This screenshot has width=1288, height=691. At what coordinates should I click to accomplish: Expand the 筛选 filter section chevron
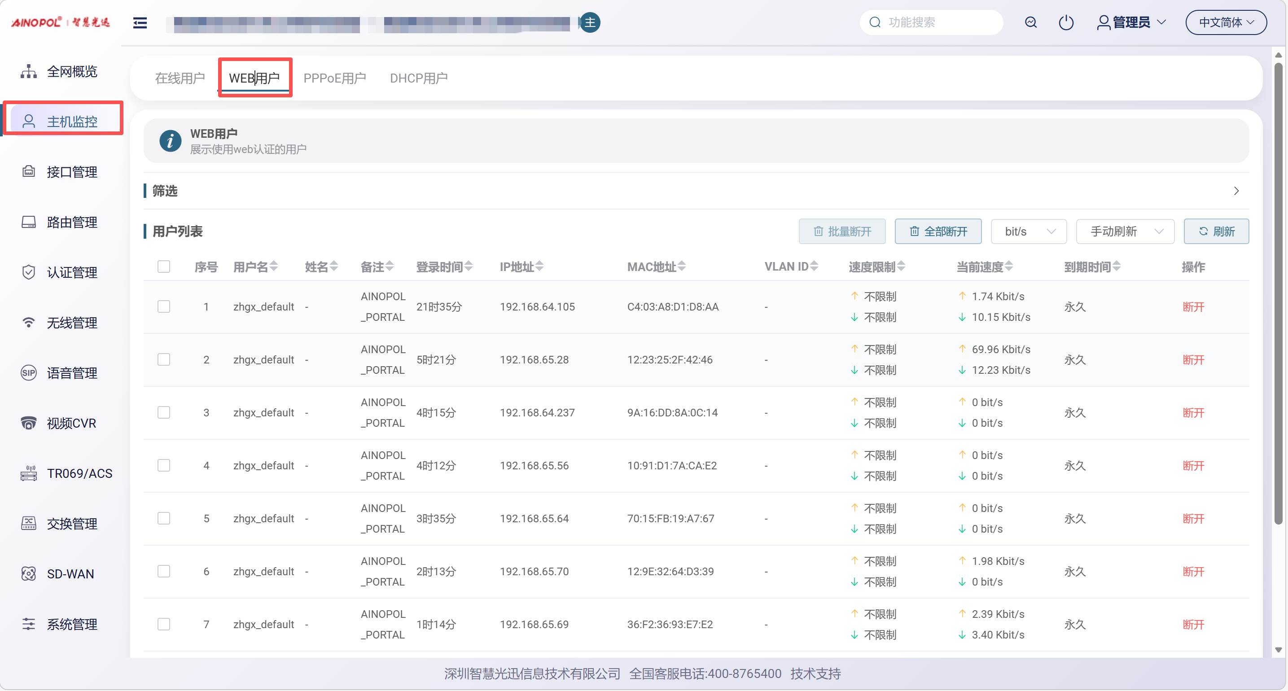[x=1236, y=191]
